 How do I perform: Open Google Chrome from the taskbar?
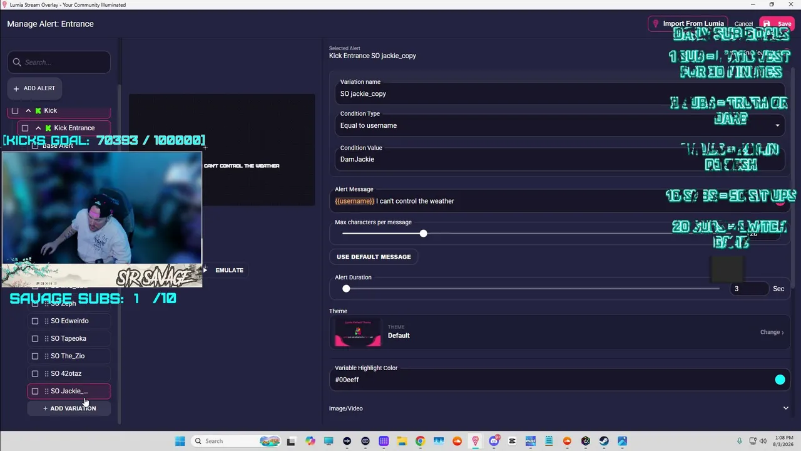[420, 441]
